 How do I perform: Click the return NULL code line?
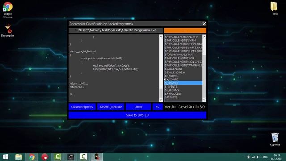point(77,87)
